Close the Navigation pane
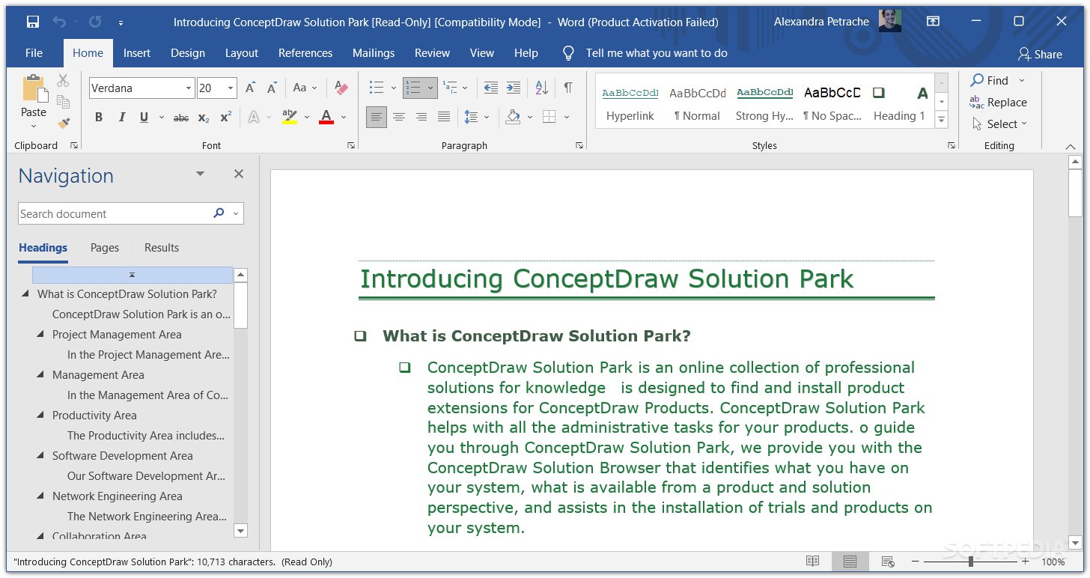 (239, 174)
